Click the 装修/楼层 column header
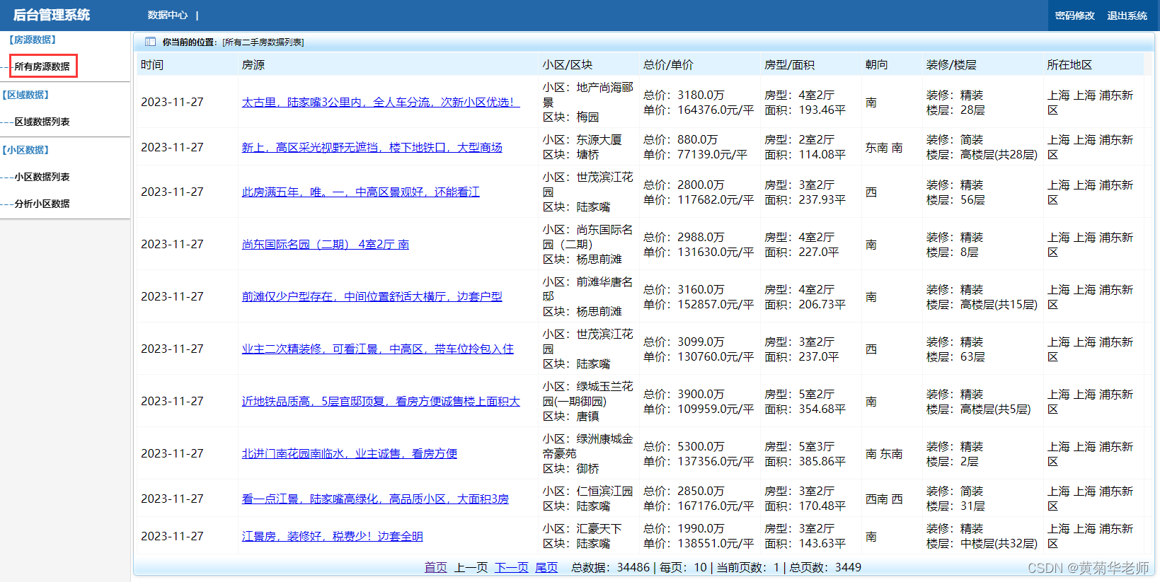Screen dimensions: 1160x582 pos(951,64)
